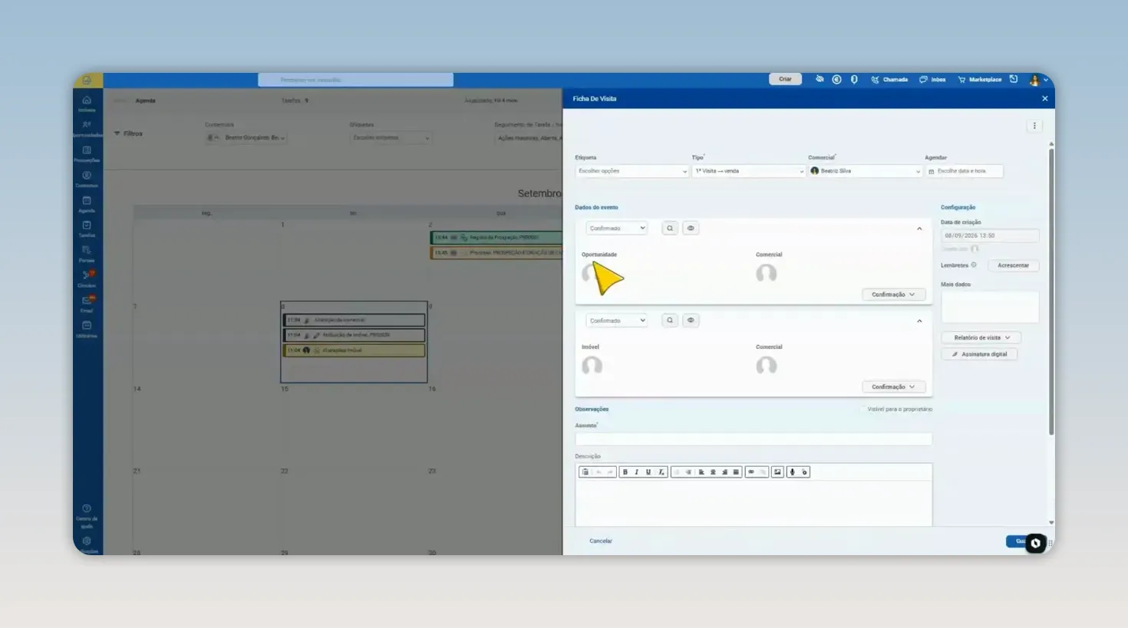Open the user avatar menu in top bar

(1037, 80)
